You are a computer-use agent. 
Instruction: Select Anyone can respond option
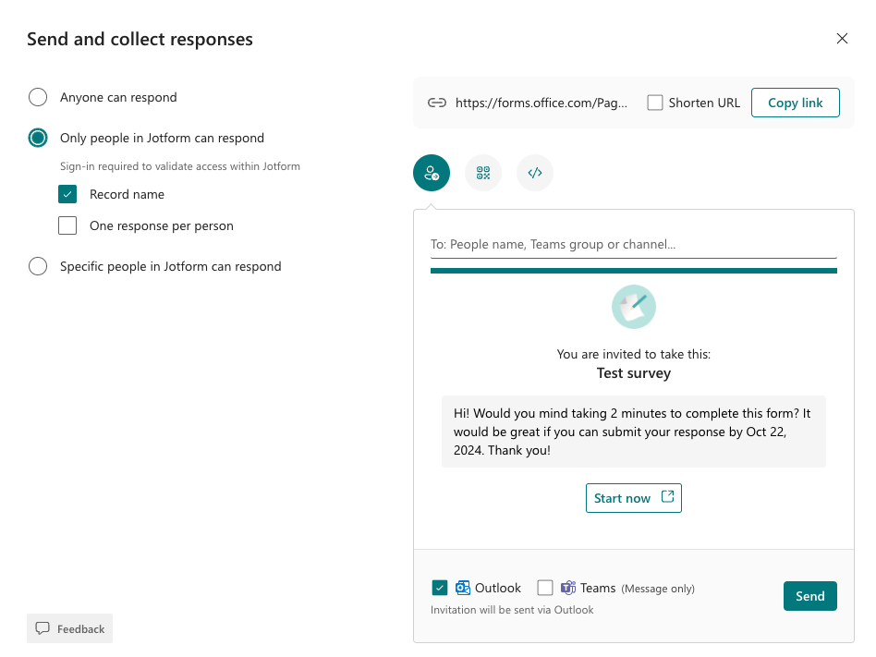[38, 98]
